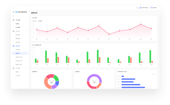The image size is (170, 105).
Task: Click the 员工管理 people icon in the sidebar
Action: pos(13,20)
